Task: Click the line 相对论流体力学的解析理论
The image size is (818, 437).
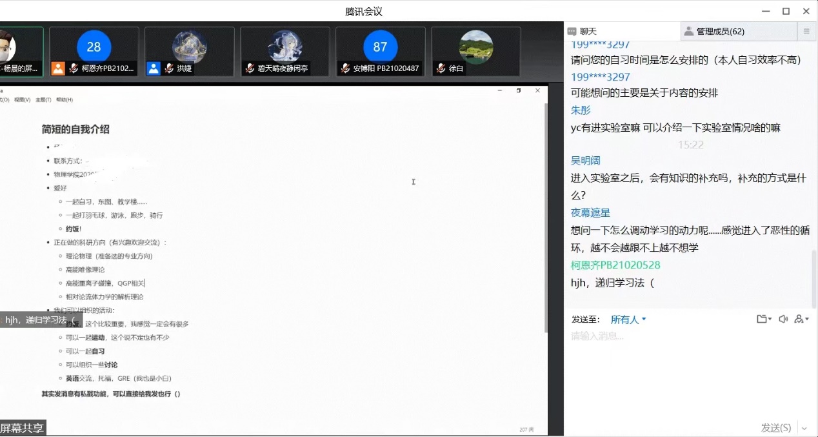Action: 105,297
